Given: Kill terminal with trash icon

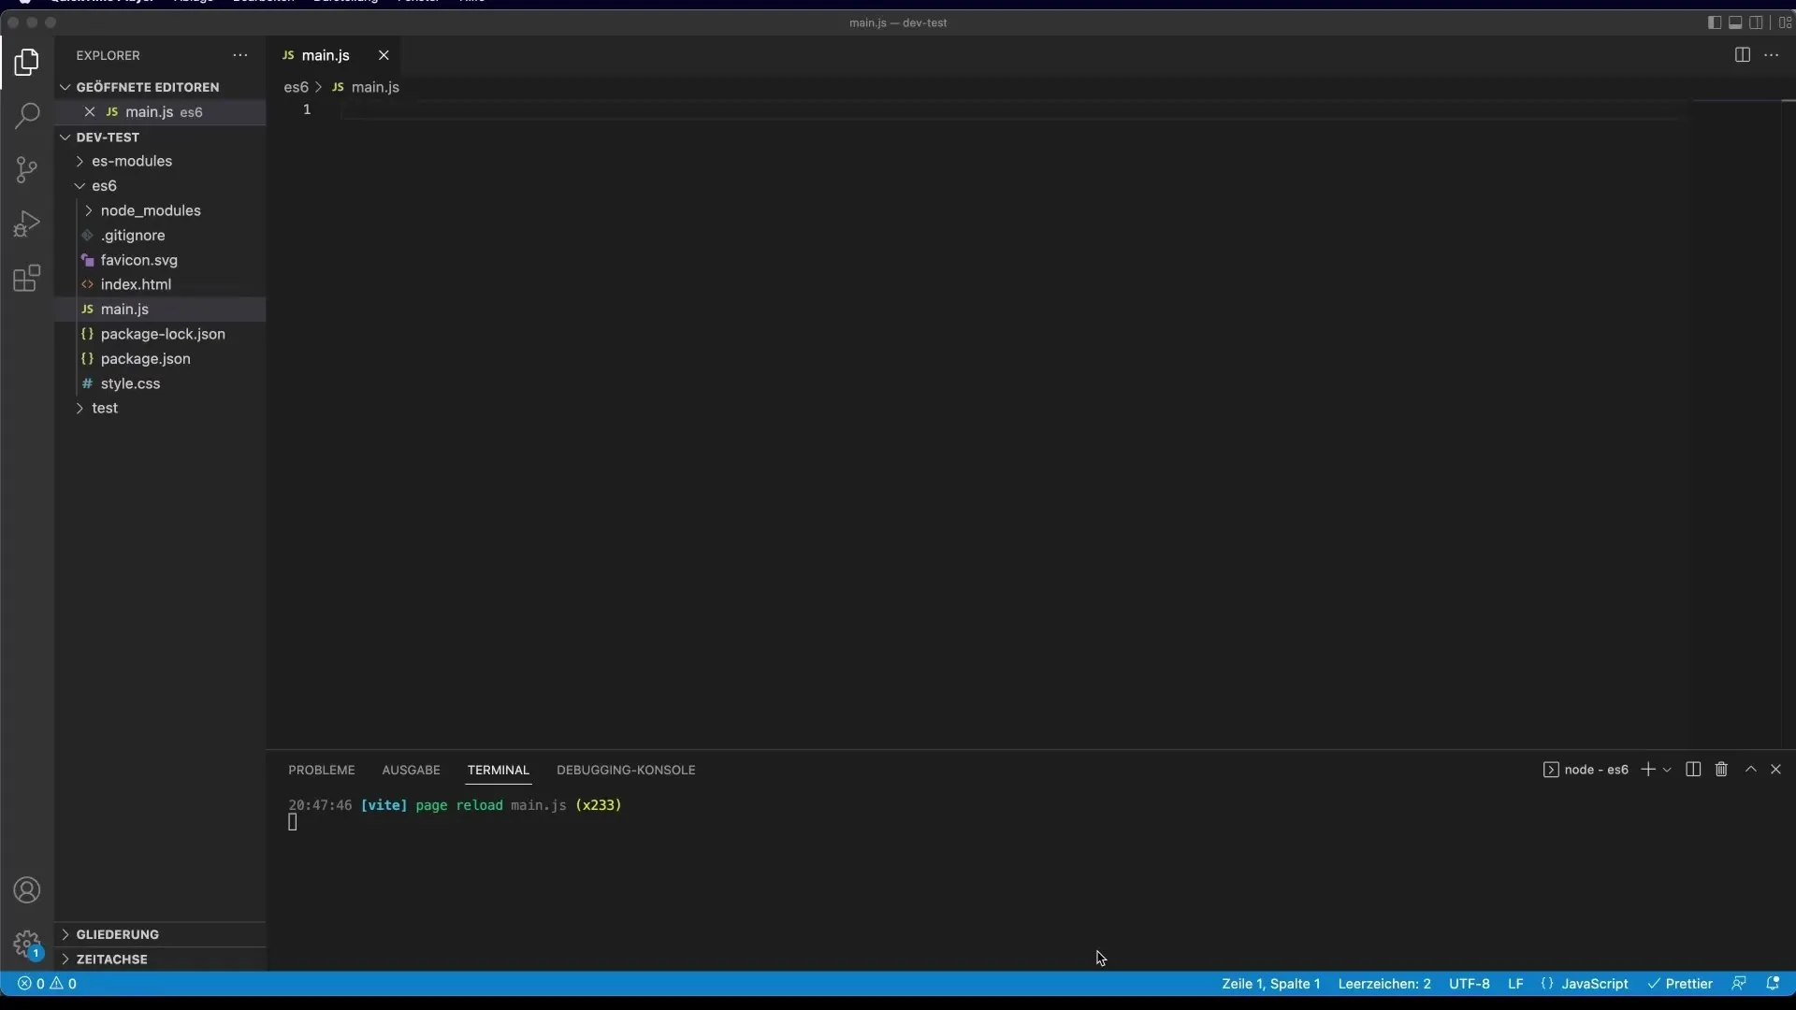Looking at the screenshot, I should pos(1721,770).
